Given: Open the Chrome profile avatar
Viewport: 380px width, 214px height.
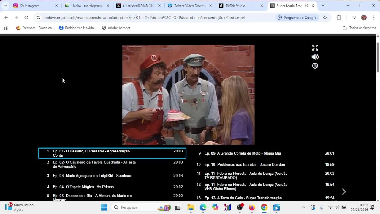Looking at the screenshot, I should click(x=364, y=18).
